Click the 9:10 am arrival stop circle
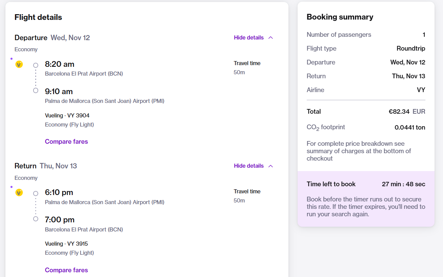 [x=36, y=90]
